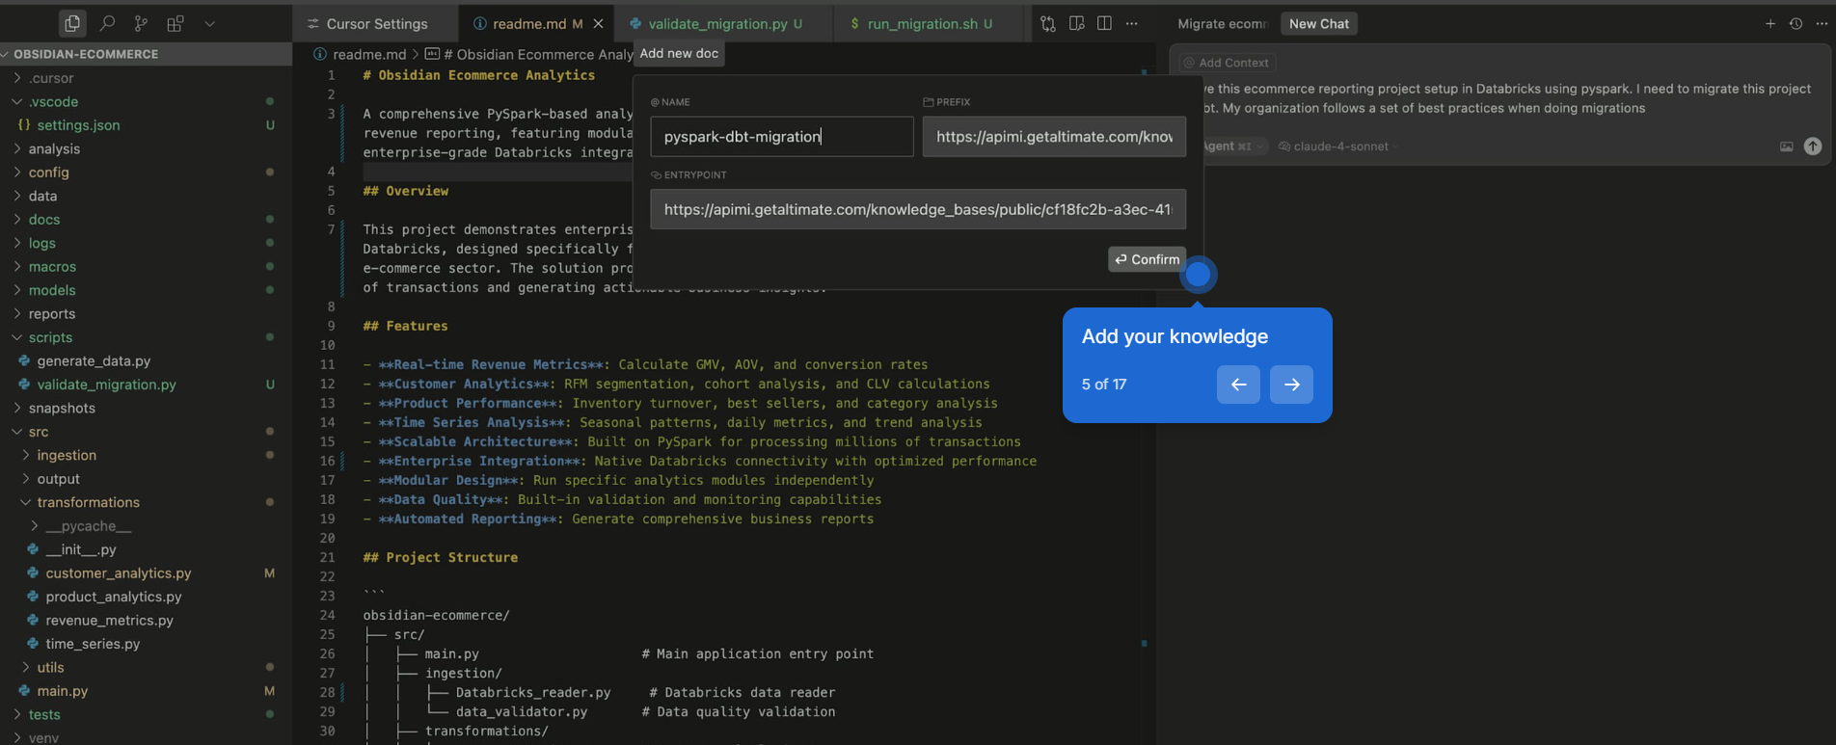Click the open preview to the side icon

point(1076,23)
